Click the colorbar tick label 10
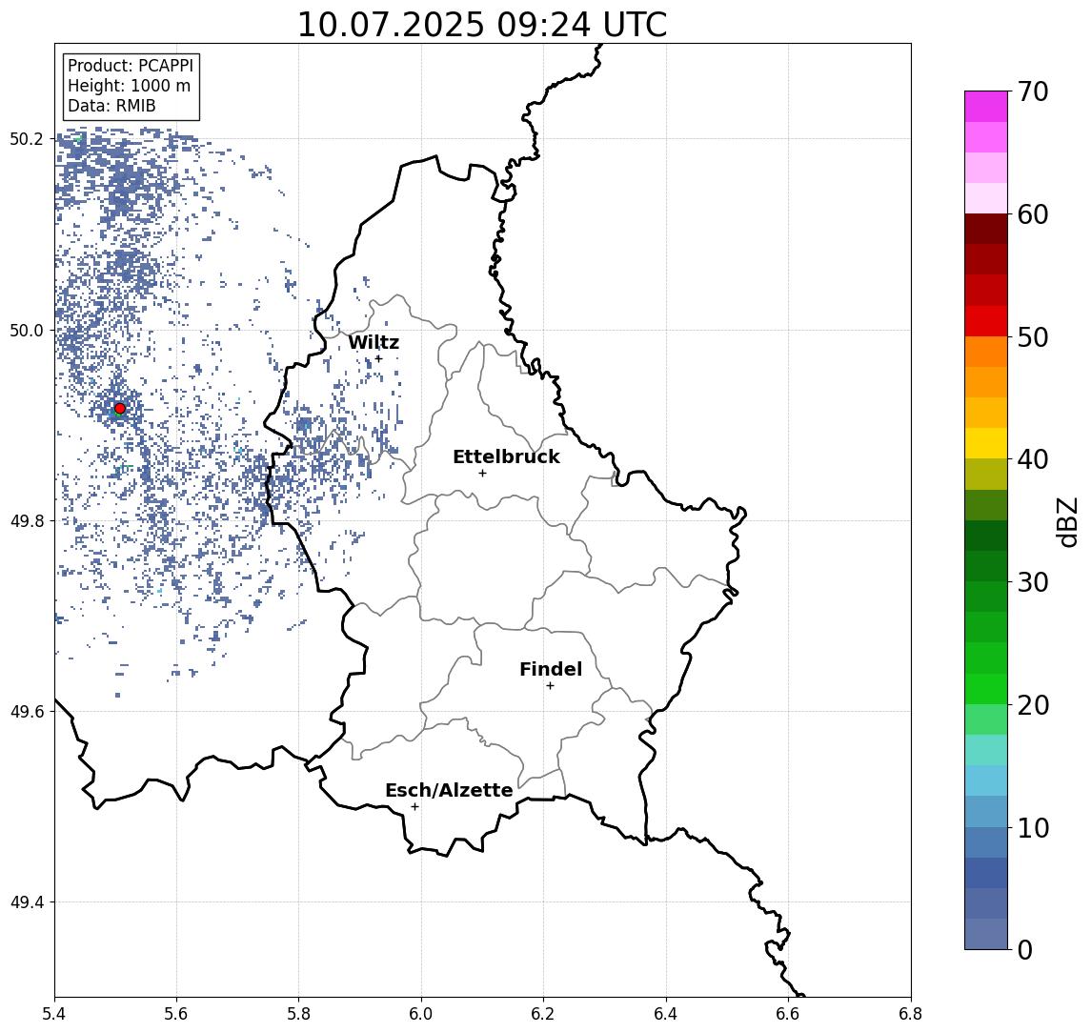The width and height of the screenshot is (1091, 1033). pyautogui.click(x=1033, y=827)
